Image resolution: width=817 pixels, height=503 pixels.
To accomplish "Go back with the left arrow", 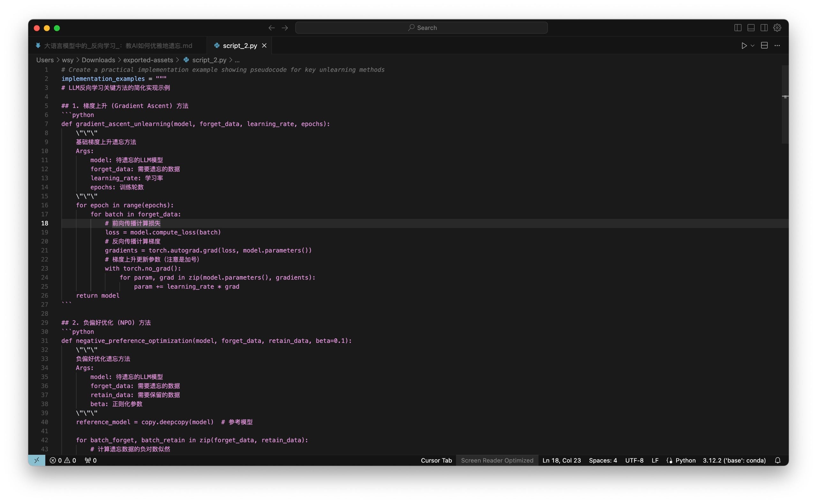I will [272, 28].
